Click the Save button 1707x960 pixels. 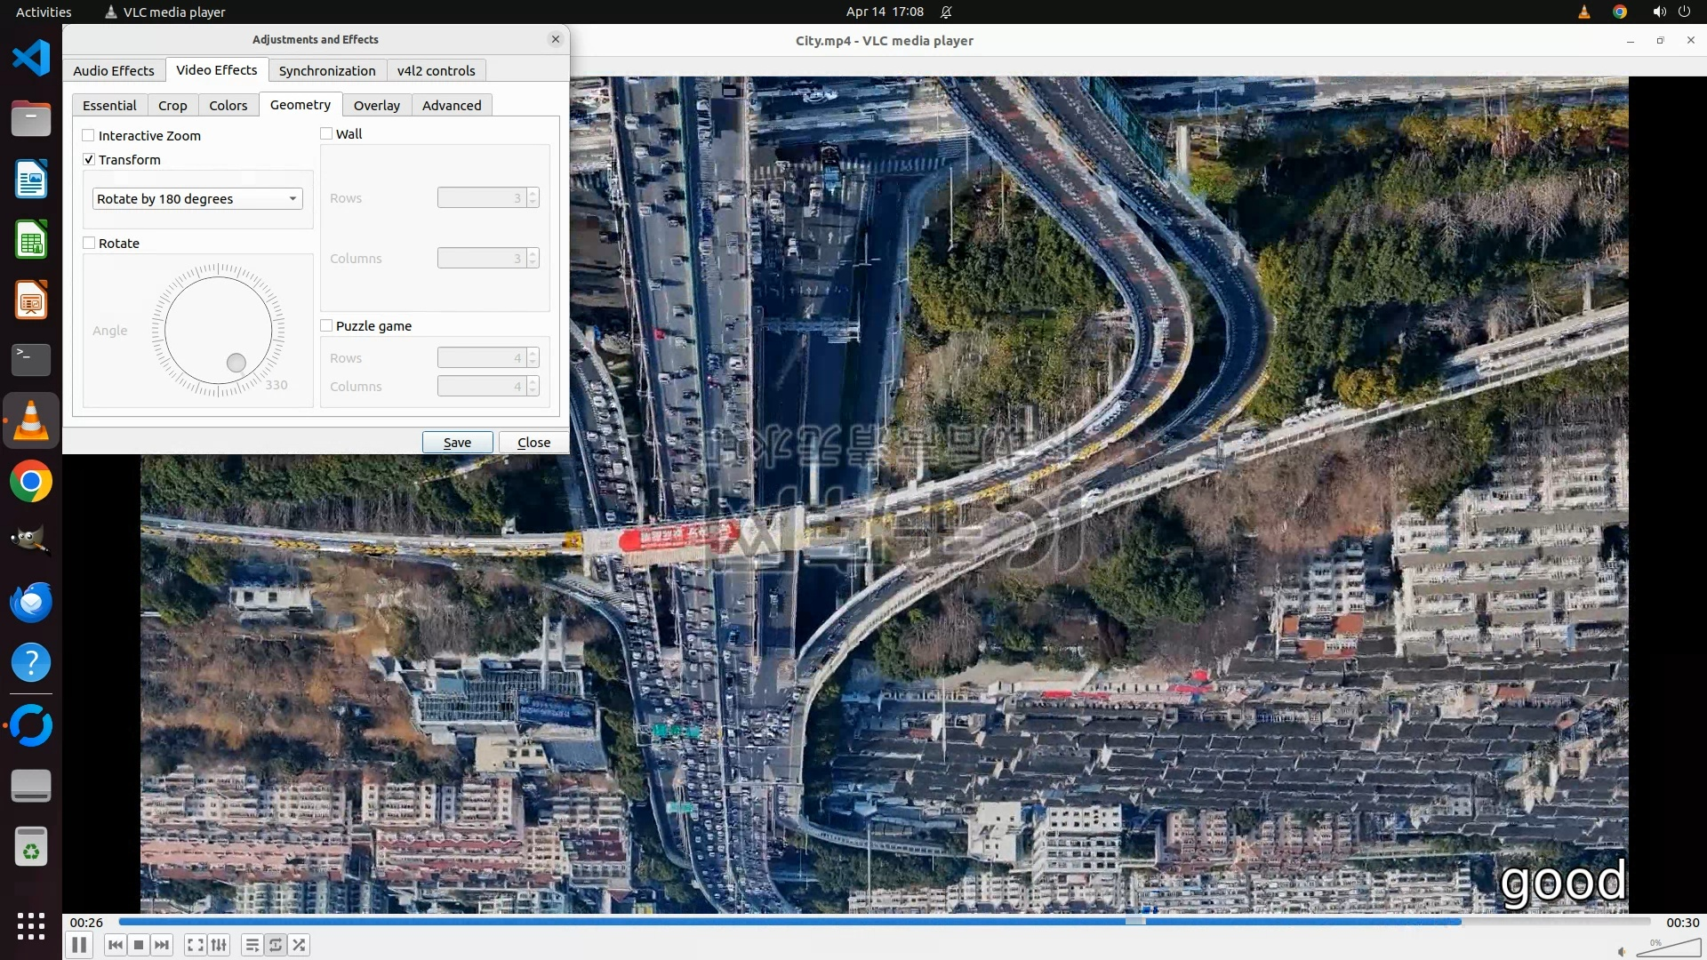(457, 442)
